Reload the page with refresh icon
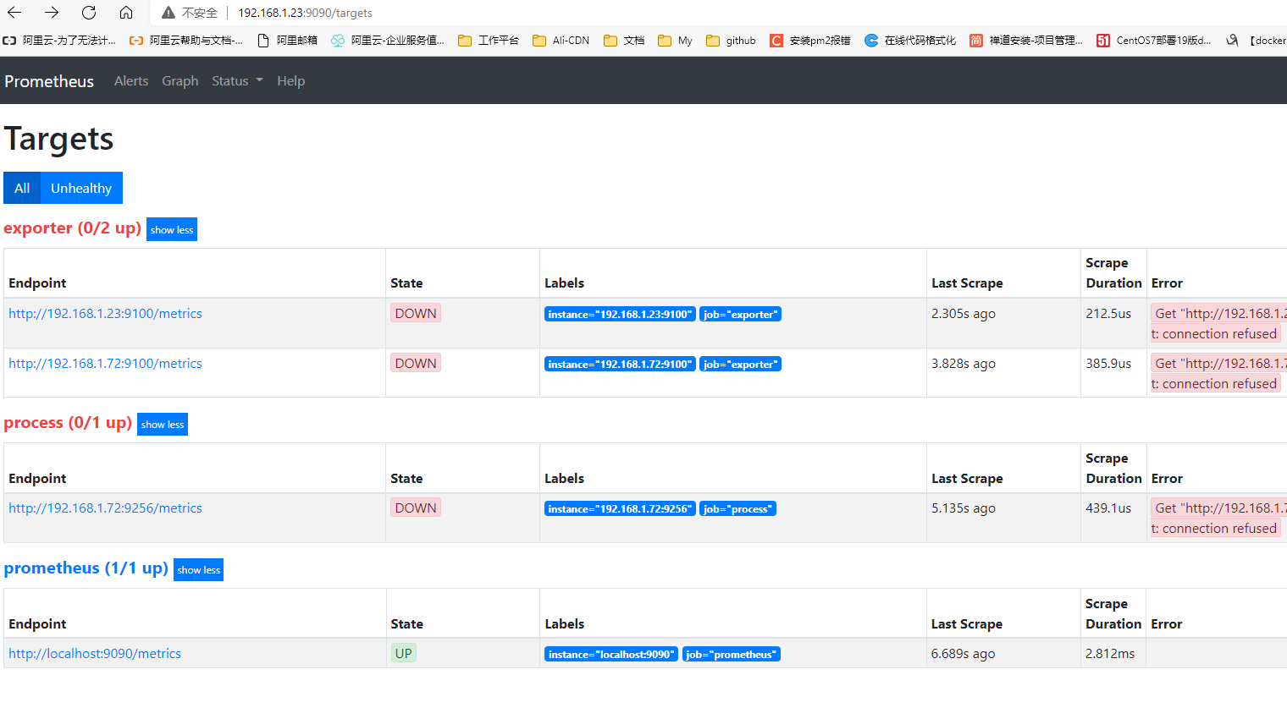This screenshot has height=719, width=1287. 89,13
